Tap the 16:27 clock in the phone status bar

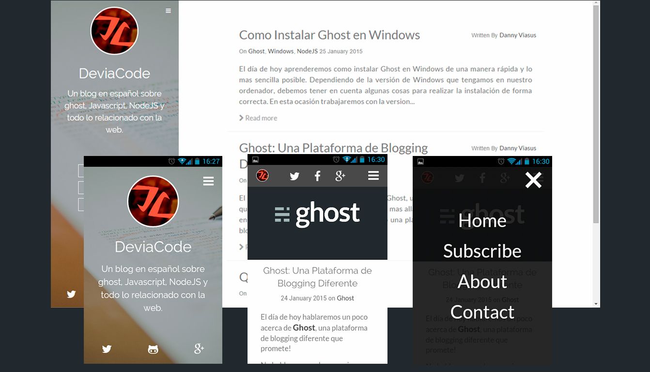click(211, 161)
